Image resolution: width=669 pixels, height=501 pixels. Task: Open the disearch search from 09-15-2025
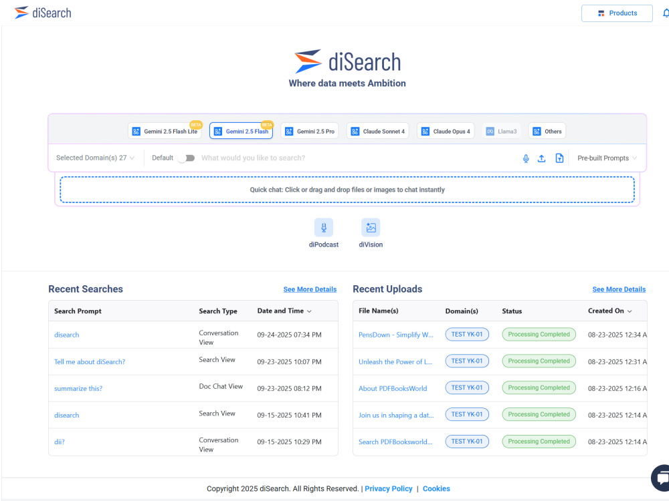point(66,415)
